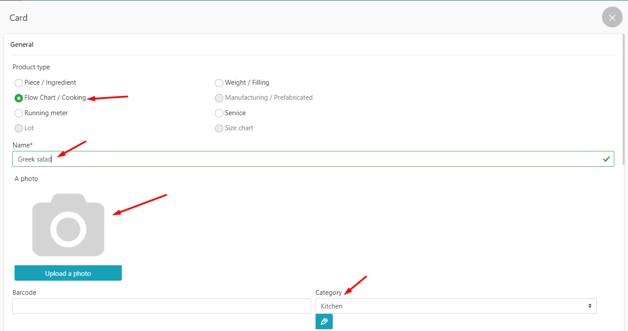
Task: Open the Category dropdown showing Kitchen
Action: (x=455, y=306)
